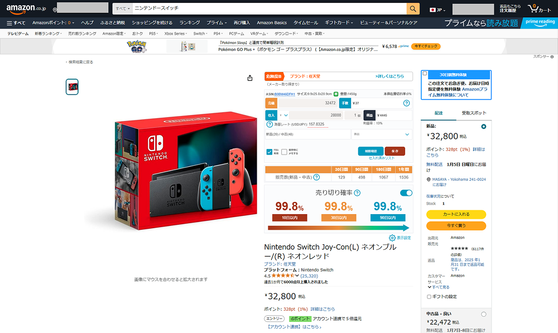Check the 保存時にメモする checkbox

284,152
